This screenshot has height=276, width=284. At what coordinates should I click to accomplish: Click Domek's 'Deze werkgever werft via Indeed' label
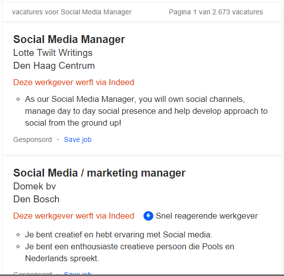[74, 216]
